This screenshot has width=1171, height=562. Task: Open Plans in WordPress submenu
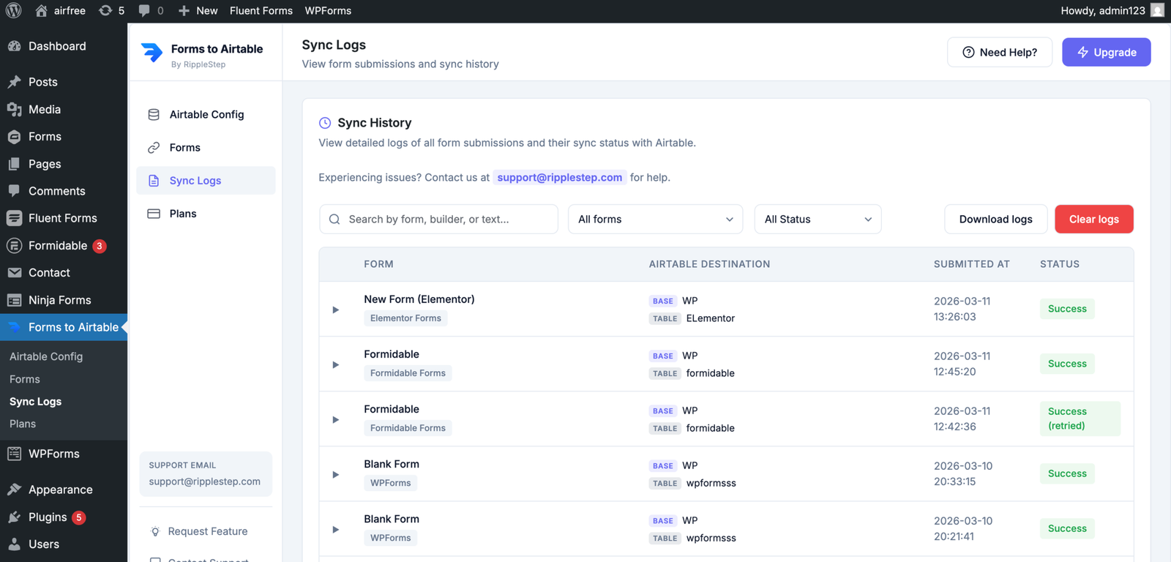(23, 424)
